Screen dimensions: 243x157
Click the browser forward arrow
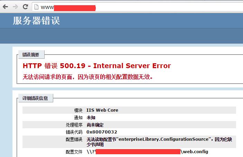coord(15,7)
